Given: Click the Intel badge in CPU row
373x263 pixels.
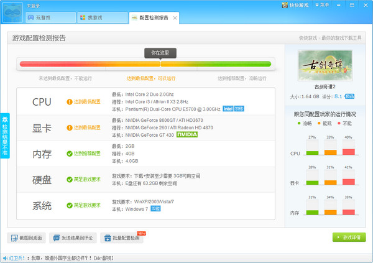Looking at the screenshot, I should (228, 109).
